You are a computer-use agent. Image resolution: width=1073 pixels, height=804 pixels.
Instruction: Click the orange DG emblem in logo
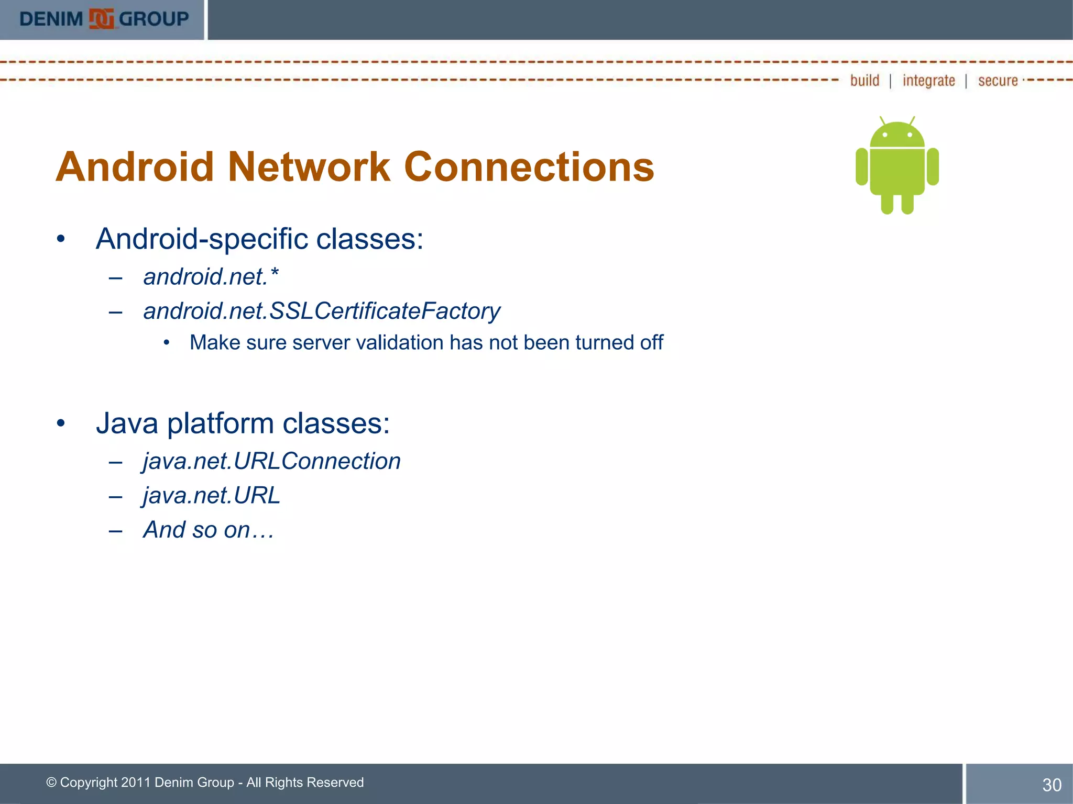pos(101,19)
